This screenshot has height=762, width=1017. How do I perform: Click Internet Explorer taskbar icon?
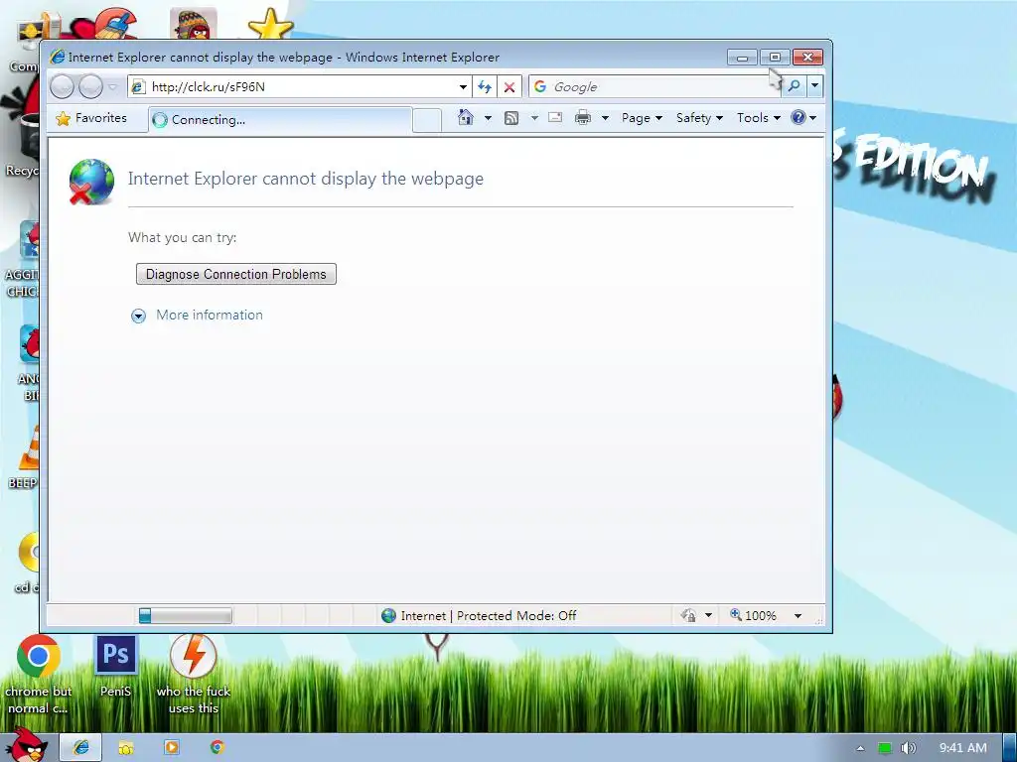click(81, 747)
